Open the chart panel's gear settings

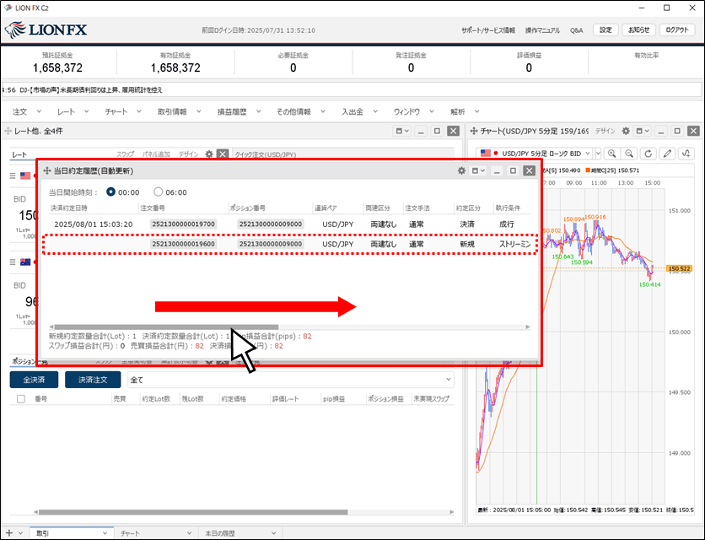tap(625, 132)
